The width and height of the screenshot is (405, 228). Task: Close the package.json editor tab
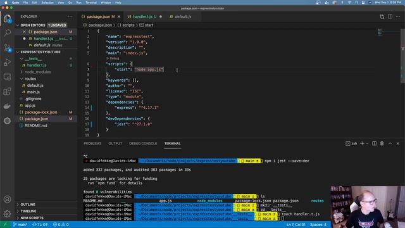[x=119, y=16]
